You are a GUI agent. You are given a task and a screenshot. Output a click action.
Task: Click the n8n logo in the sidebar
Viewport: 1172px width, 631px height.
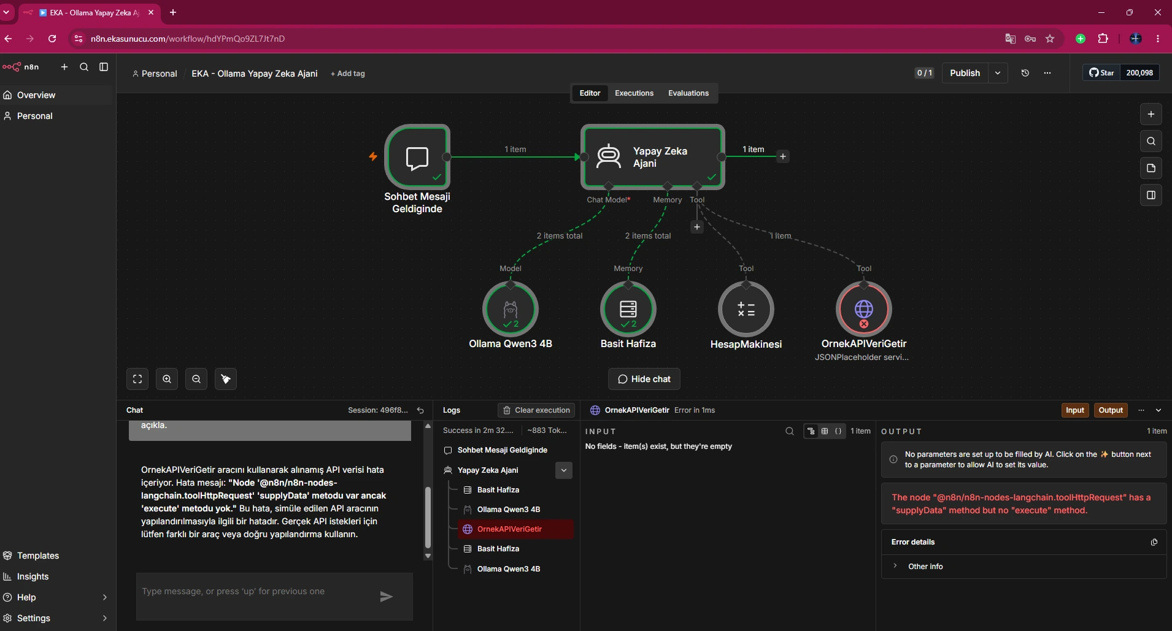(x=21, y=67)
